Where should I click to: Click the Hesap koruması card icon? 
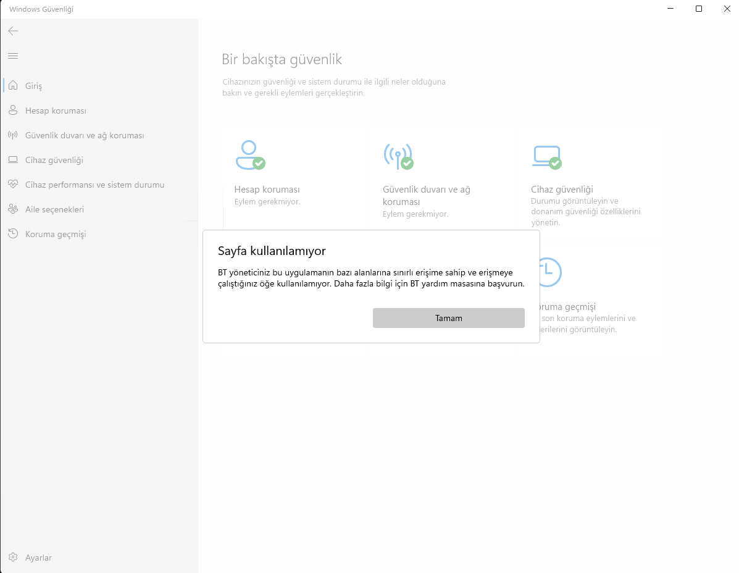click(250, 155)
